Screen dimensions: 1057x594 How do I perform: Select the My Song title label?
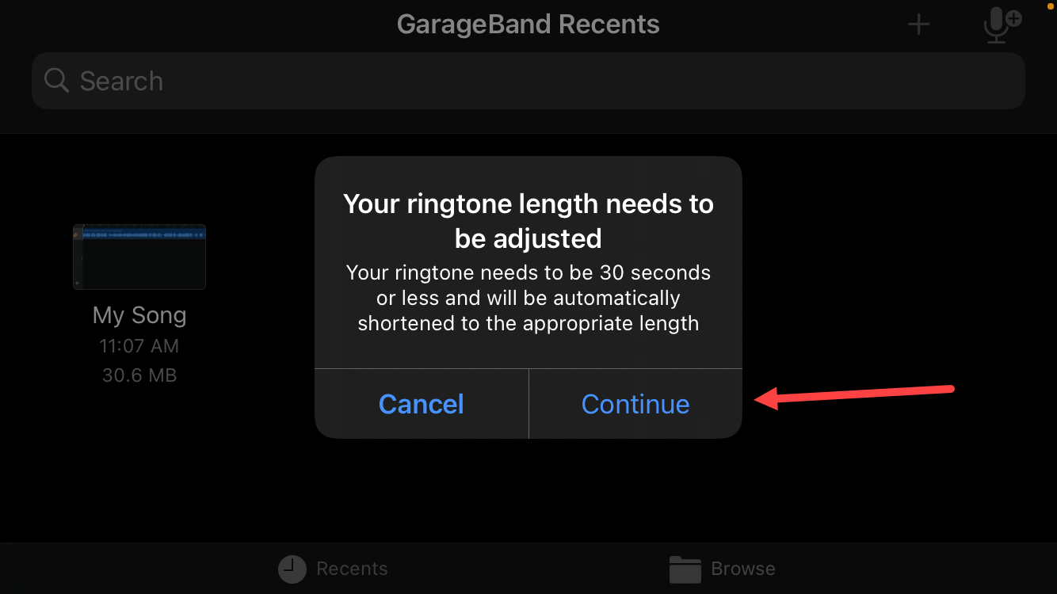[x=139, y=315]
